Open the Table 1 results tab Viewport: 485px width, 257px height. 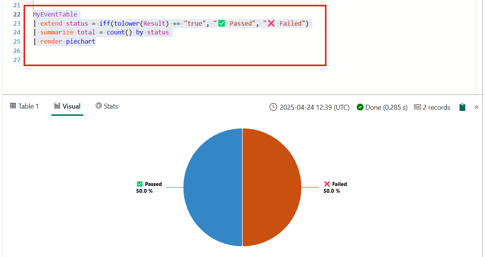click(x=24, y=106)
